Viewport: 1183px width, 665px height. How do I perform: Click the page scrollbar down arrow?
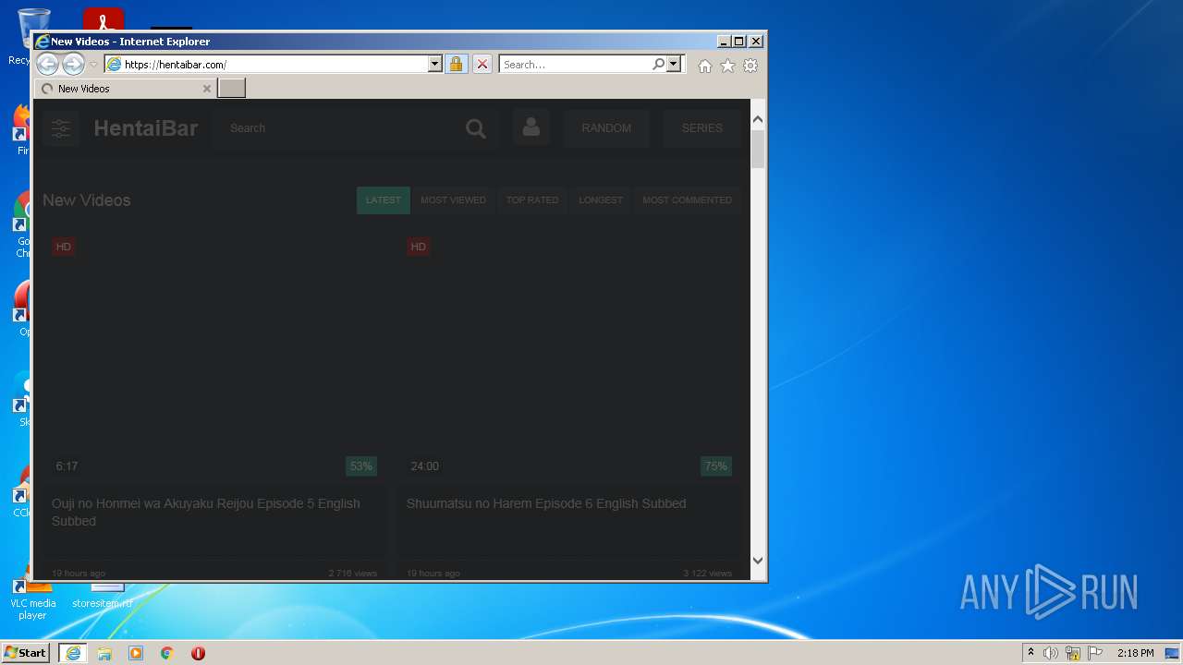tap(758, 560)
